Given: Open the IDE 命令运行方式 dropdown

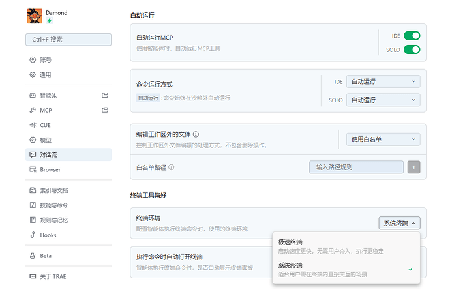Looking at the screenshot, I should point(383,81).
